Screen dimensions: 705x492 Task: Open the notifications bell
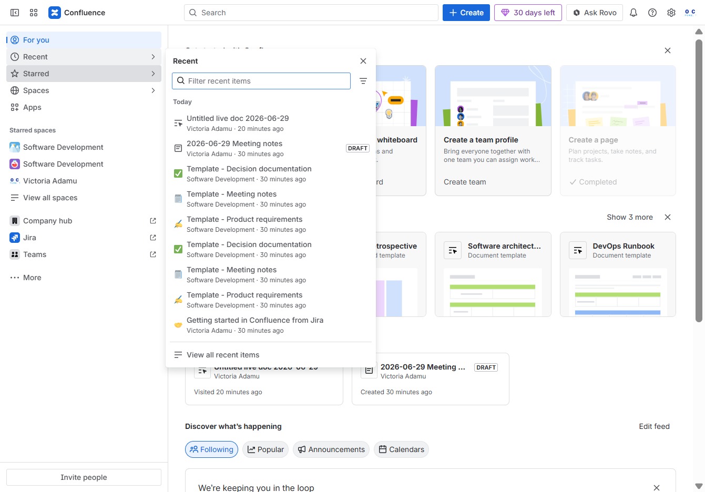click(x=634, y=13)
